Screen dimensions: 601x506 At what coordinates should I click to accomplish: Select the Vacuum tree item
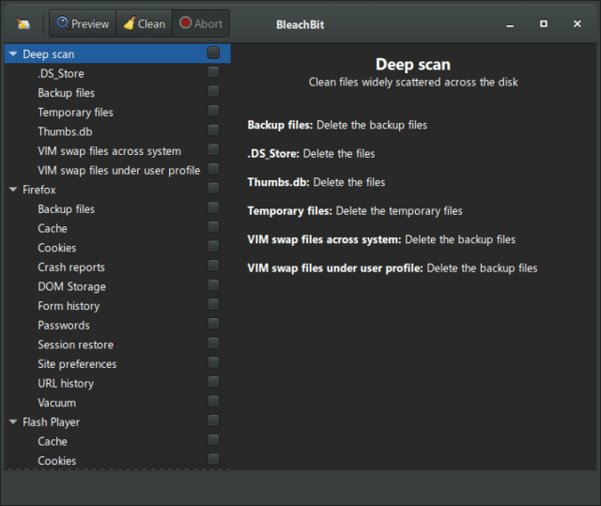[117, 403]
